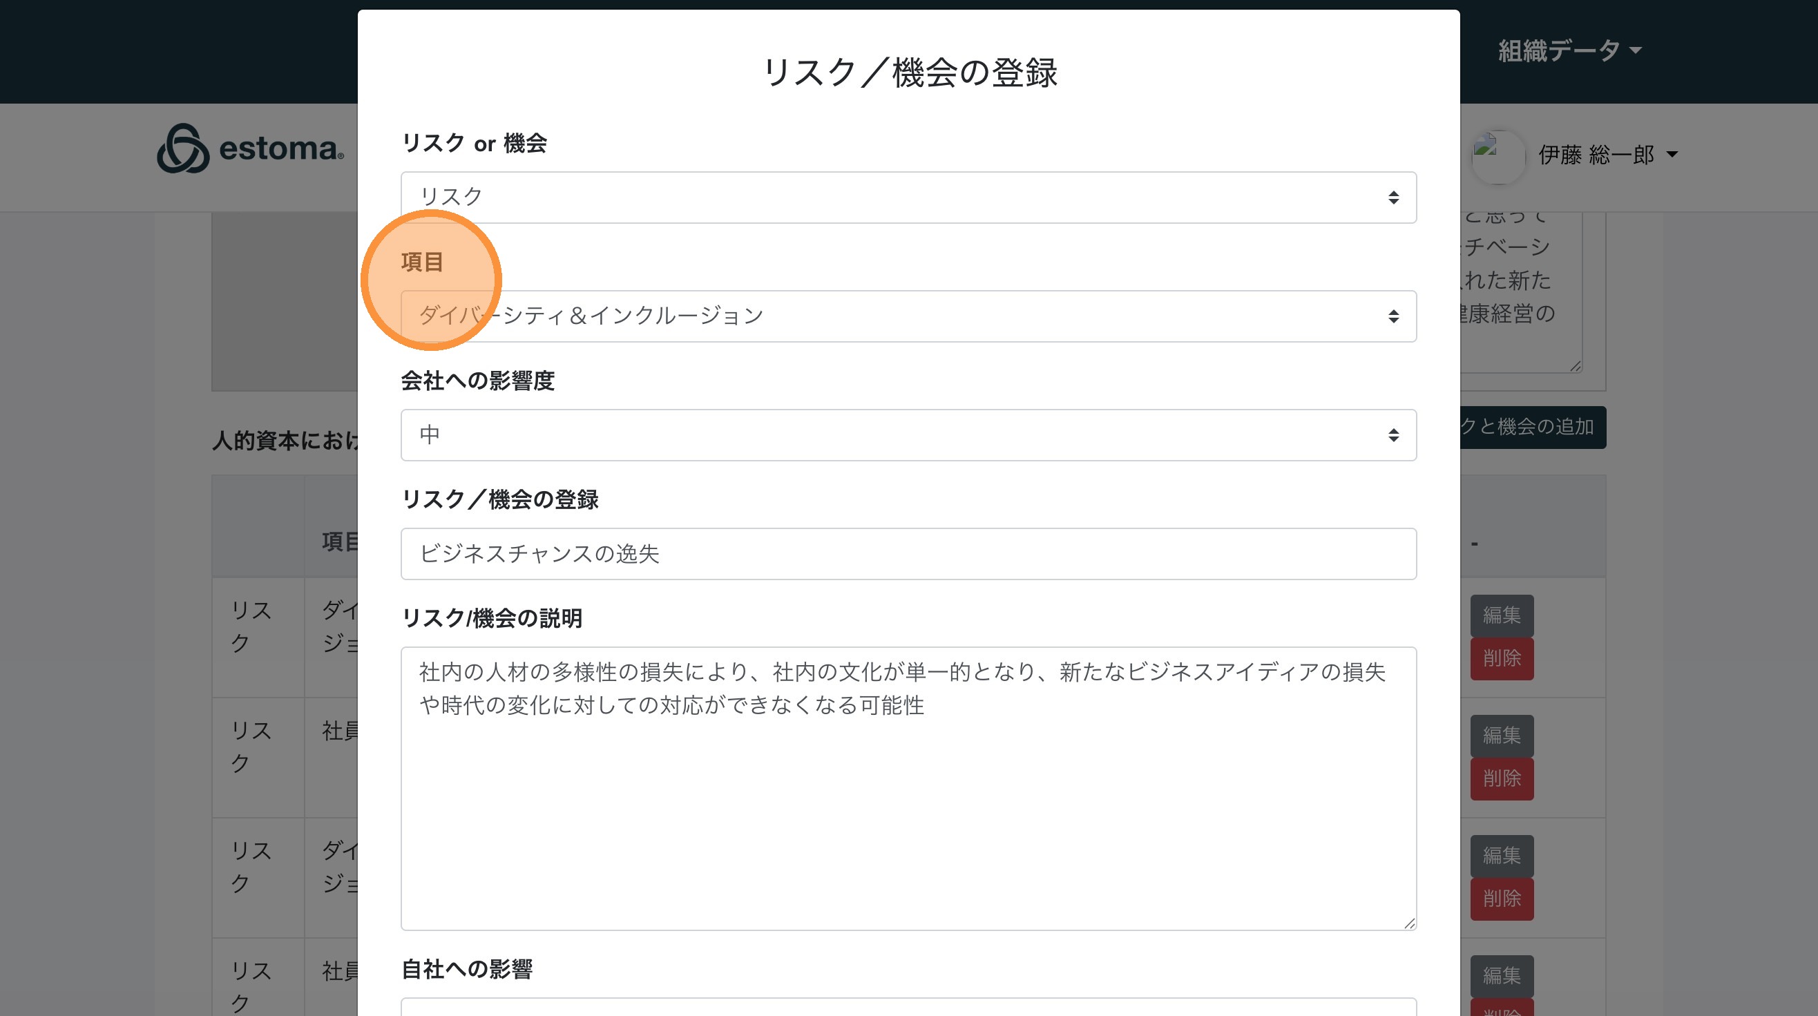Click the user avatar image
This screenshot has width=1818, height=1016.
[1497, 156]
